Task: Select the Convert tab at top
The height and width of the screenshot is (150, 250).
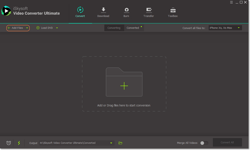Action: (80, 12)
